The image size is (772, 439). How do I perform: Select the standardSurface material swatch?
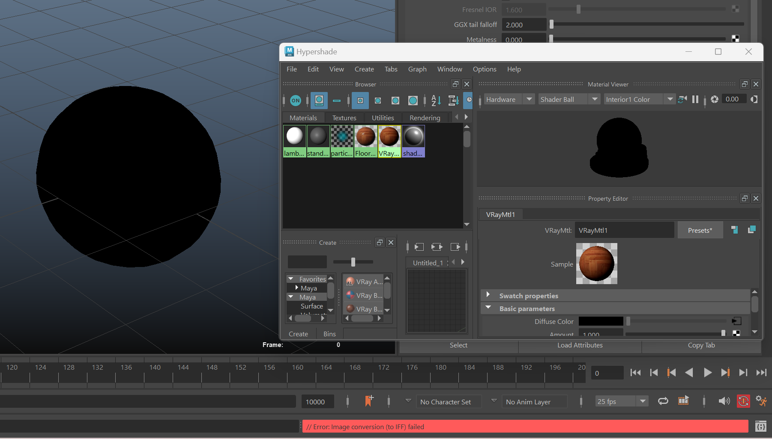pyautogui.click(x=318, y=141)
